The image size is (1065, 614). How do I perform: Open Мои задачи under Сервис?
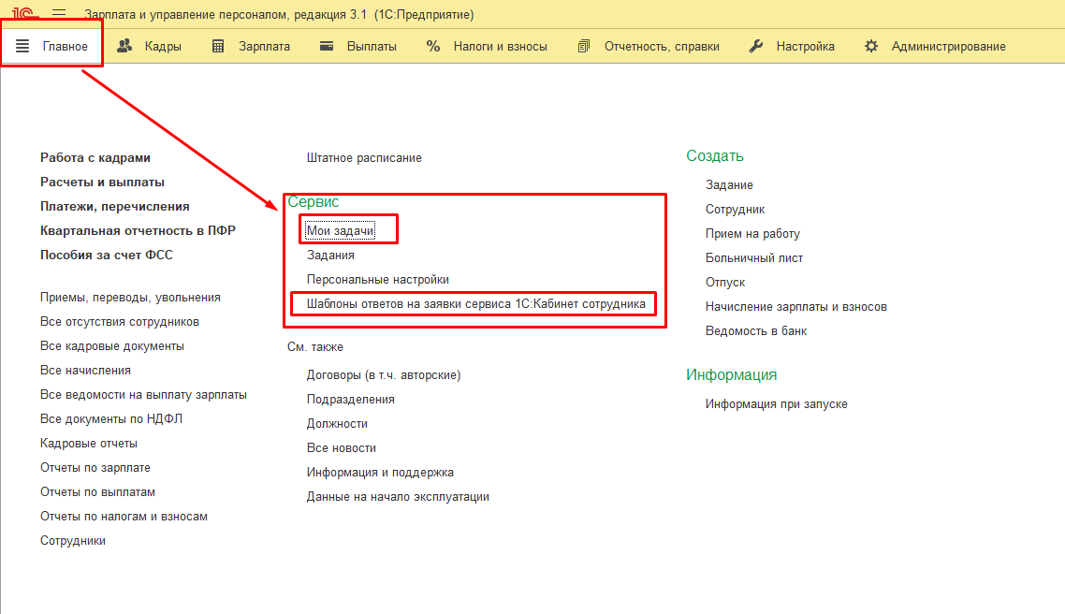(x=341, y=231)
